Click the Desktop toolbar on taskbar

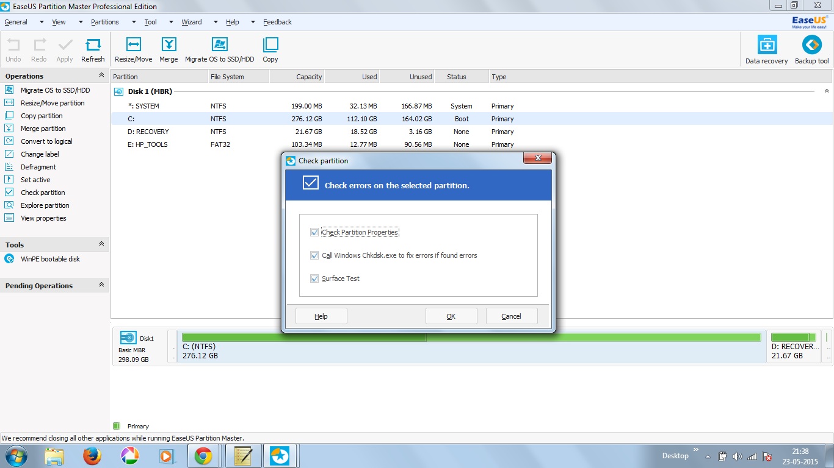(x=675, y=456)
